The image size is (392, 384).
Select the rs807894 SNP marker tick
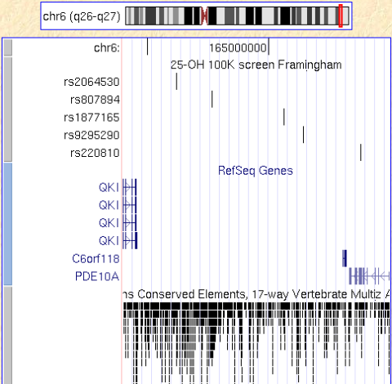pos(212,99)
